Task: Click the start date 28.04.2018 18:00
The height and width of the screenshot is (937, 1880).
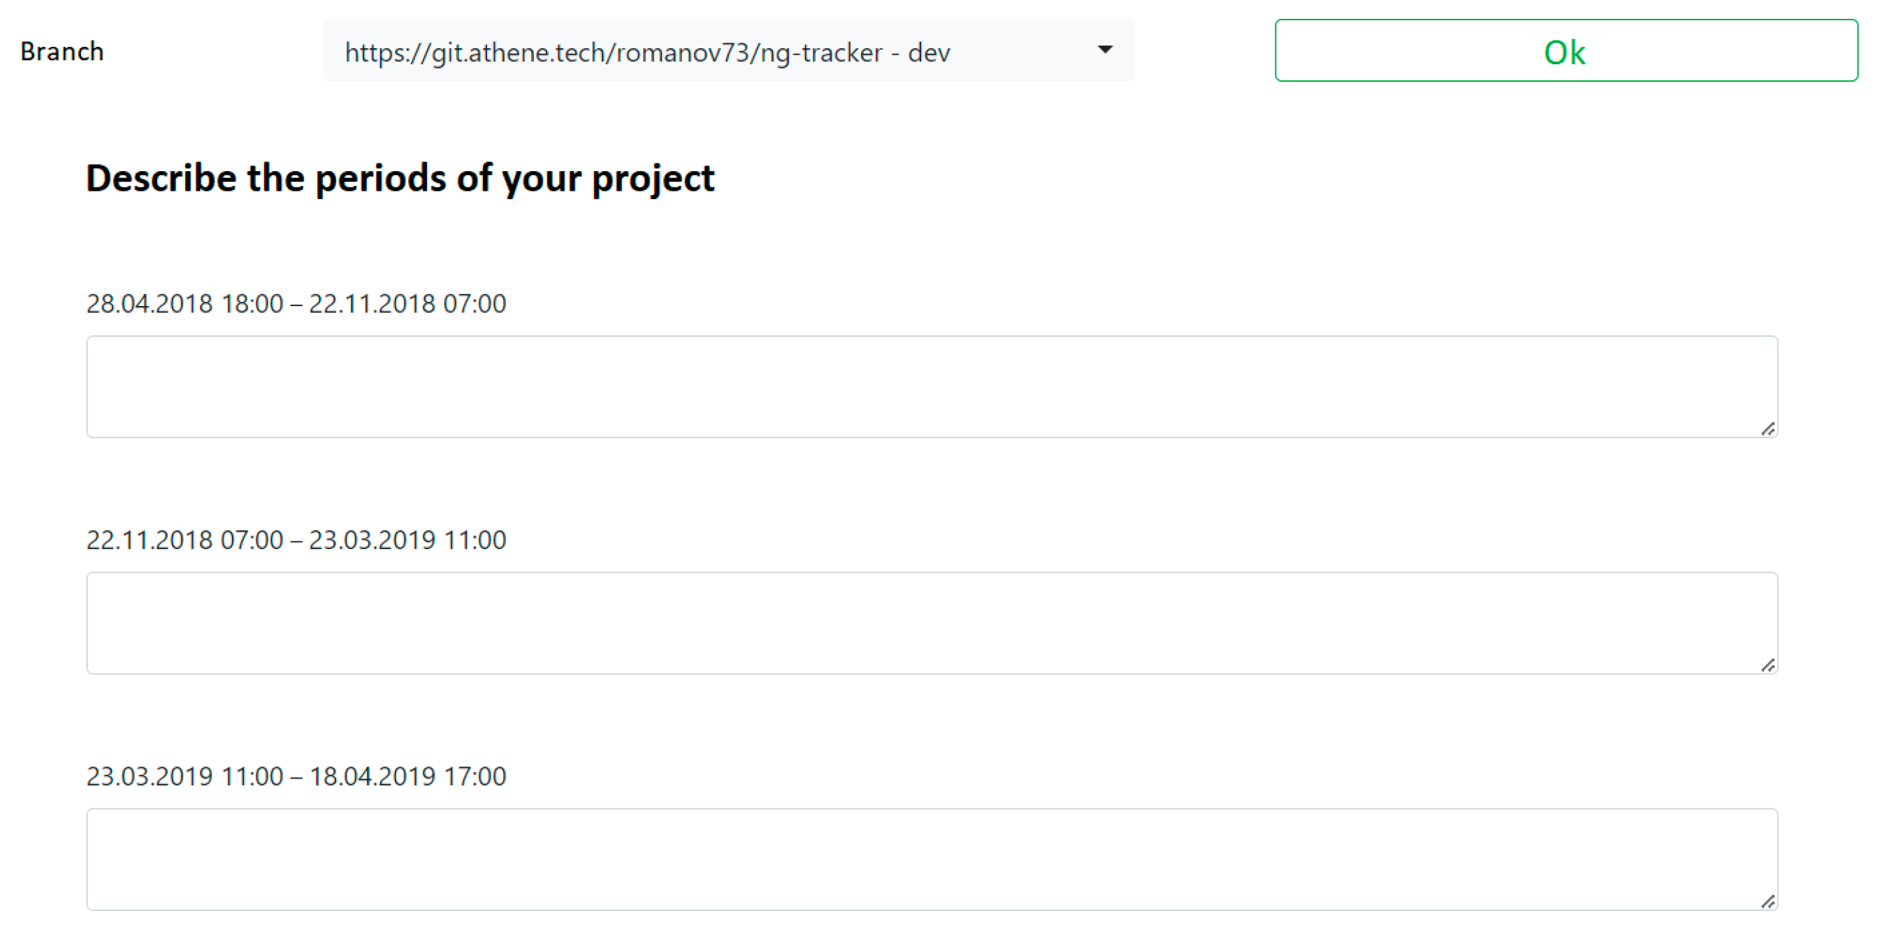Action: 185,303
